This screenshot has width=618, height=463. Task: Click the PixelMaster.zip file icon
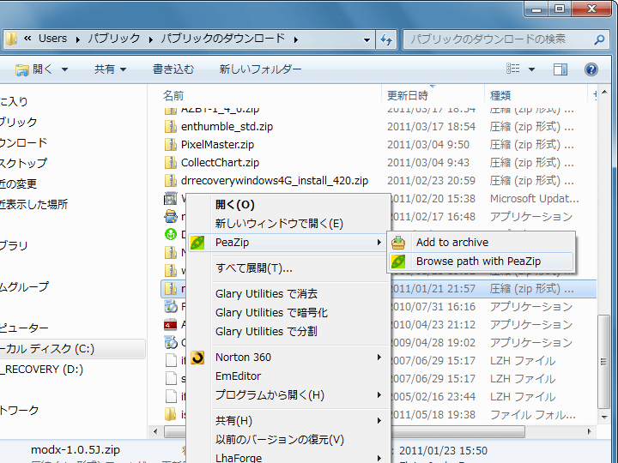click(170, 145)
